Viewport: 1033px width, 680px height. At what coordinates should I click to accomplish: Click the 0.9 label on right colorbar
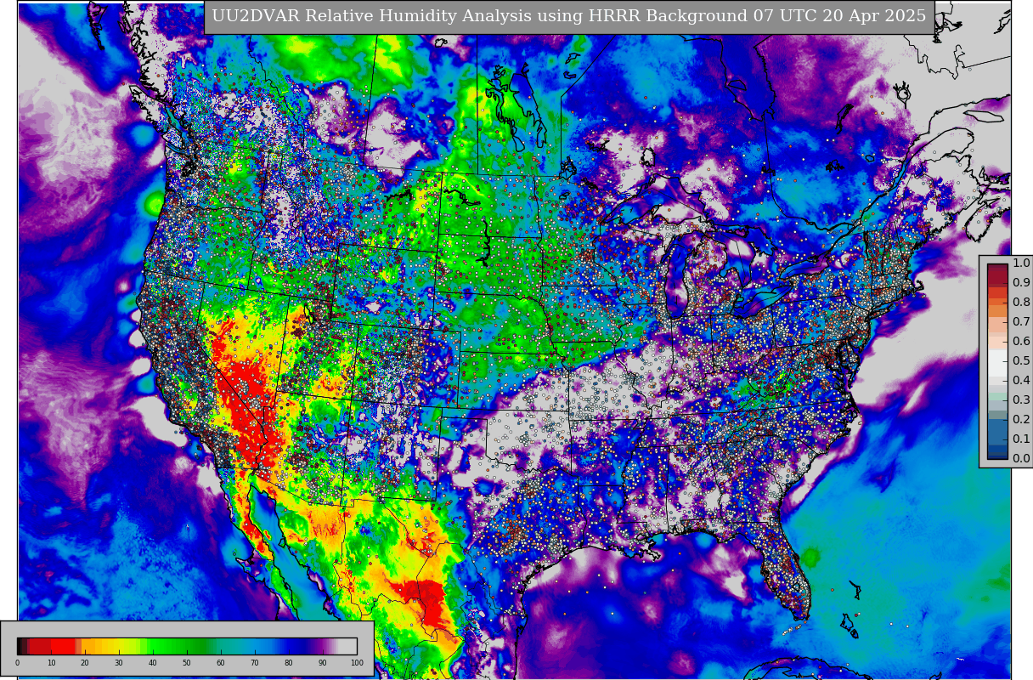pos(1021,282)
